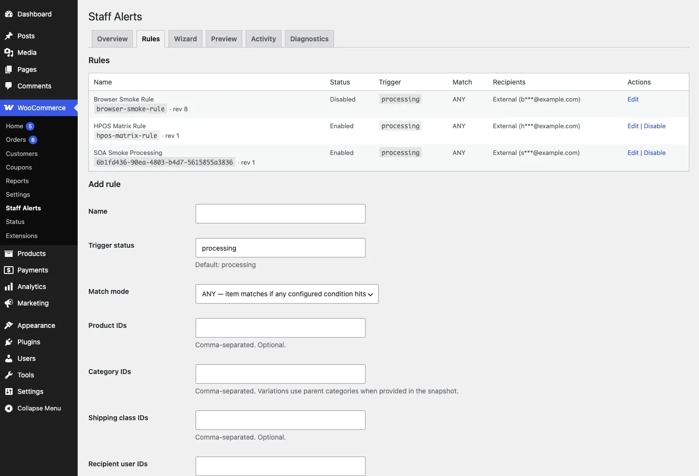Open the Preview tab
Image resolution: width=699 pixels, height=476 pixels.
(x=224, y=39)
